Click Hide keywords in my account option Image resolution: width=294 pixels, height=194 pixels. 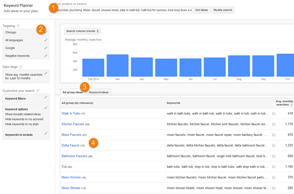24,119
